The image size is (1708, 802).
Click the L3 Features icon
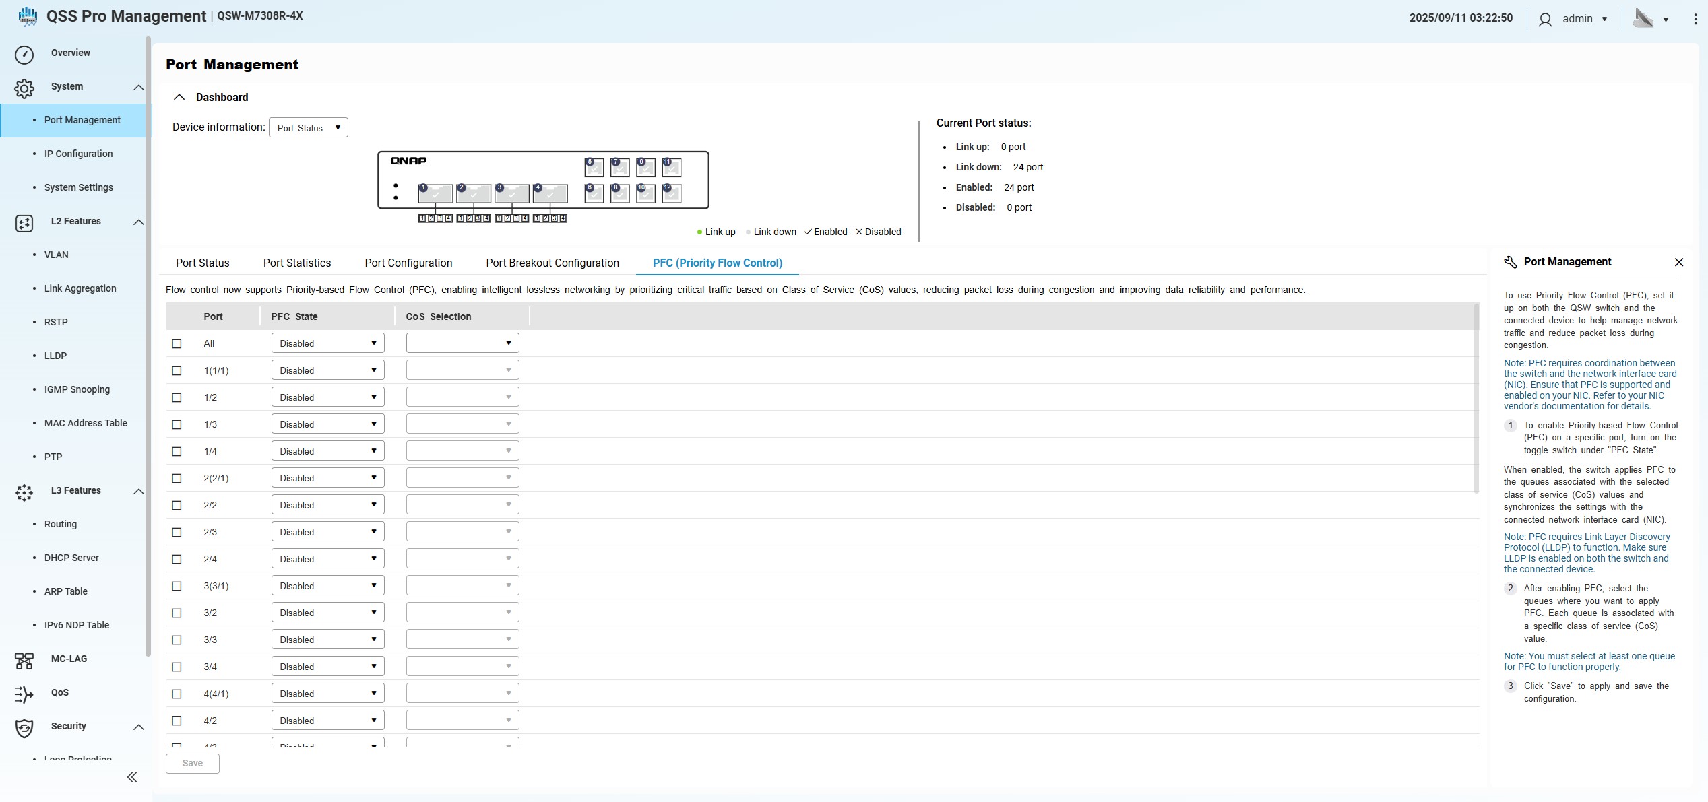click(x=24, y=492)
